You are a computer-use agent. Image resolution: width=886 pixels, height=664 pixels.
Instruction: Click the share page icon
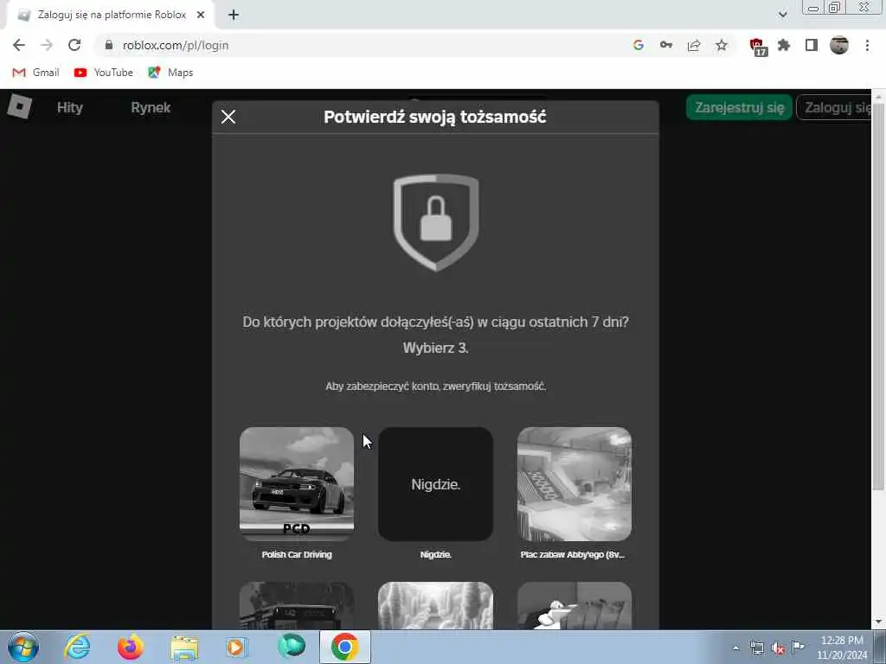(x=694, y=45)
